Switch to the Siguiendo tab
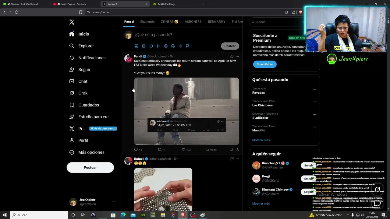The height and width of the screenshot is (219, 390). [147, 22]
